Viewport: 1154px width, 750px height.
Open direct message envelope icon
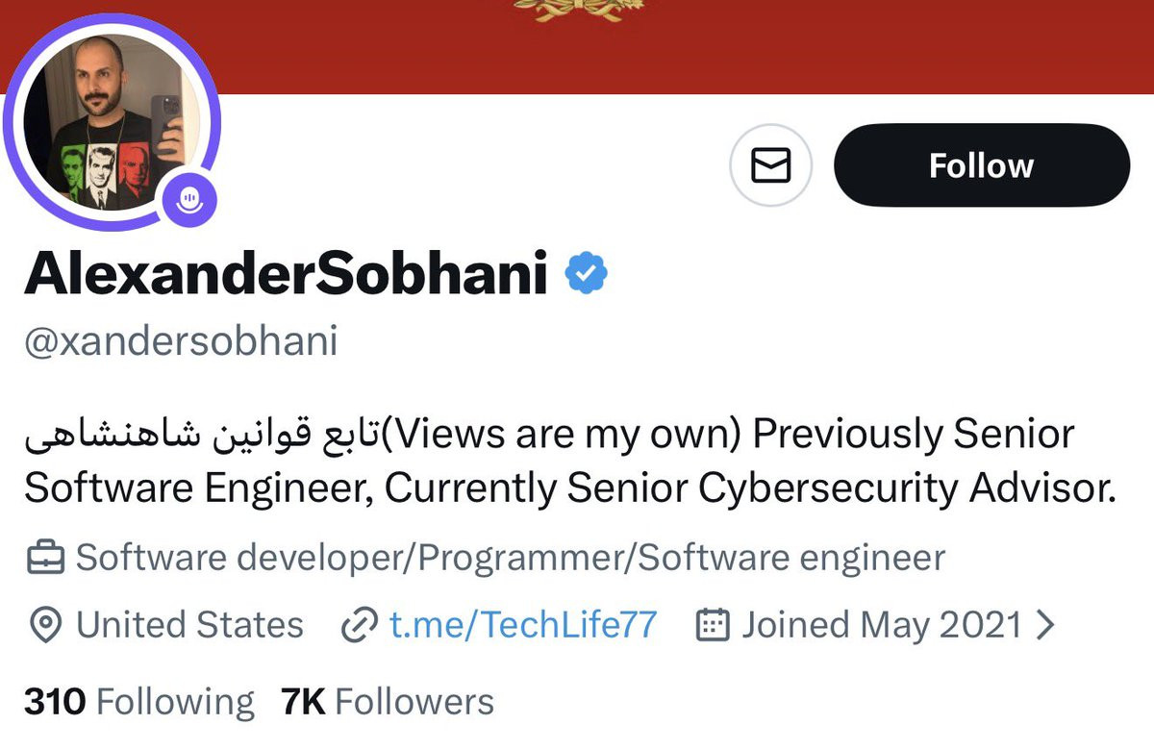coord(770,165)
